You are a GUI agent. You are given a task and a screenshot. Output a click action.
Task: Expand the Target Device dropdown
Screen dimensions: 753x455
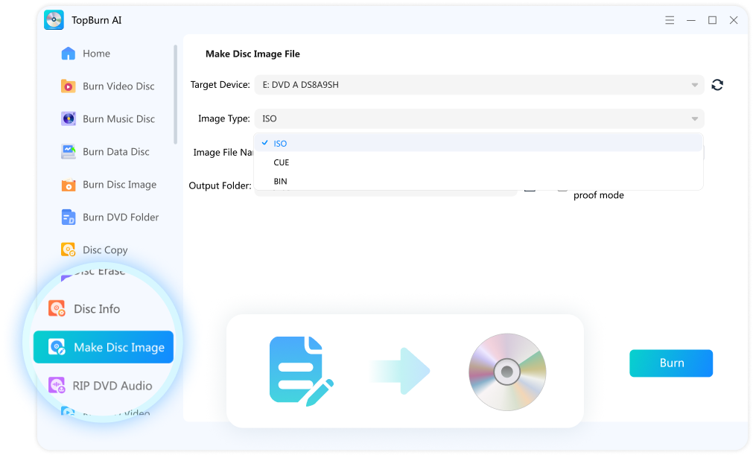pyautogui.click(x=694, y=85)
